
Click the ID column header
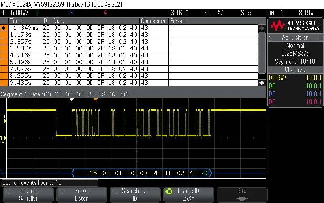47,21
